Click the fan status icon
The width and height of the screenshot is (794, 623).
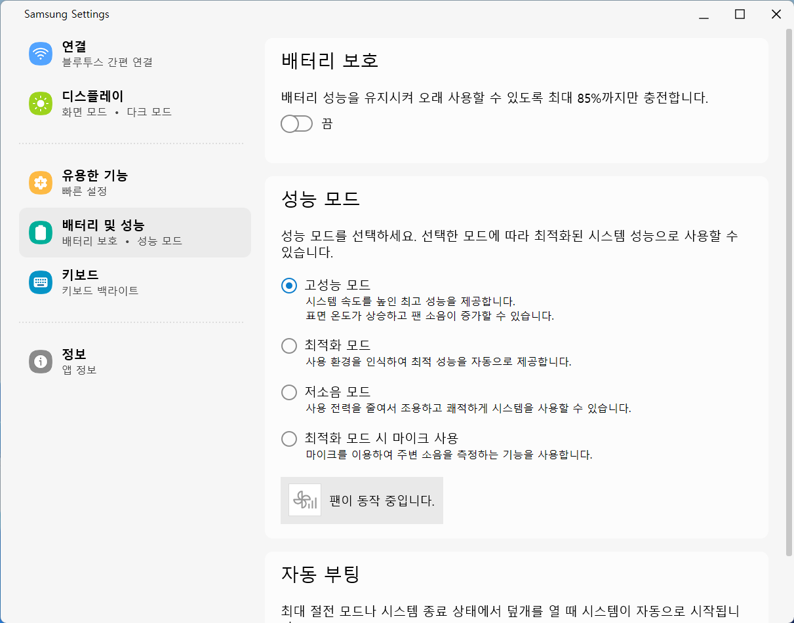click(x=305, y=500)
